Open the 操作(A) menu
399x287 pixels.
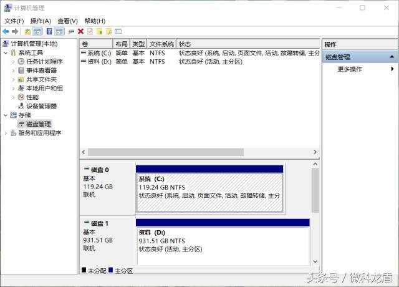41,21
